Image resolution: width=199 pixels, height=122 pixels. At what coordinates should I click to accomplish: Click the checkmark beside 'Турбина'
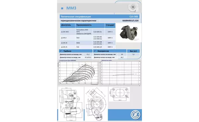[x=61, y=51]
